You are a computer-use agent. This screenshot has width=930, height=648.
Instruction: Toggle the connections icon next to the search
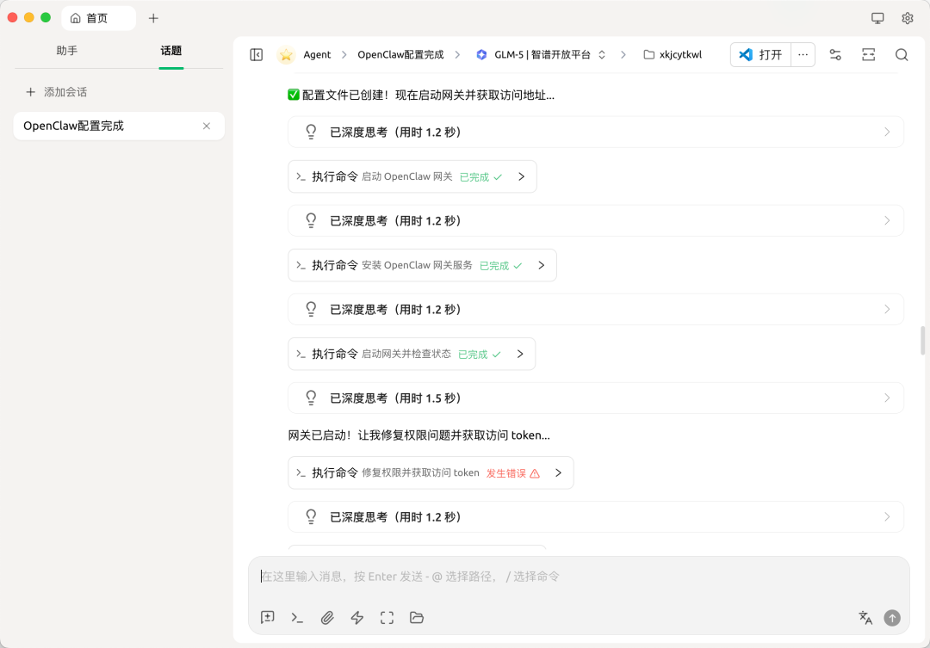835,54
